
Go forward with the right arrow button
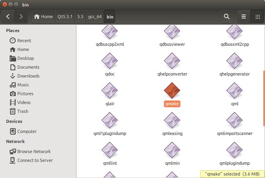pos(21,16)
